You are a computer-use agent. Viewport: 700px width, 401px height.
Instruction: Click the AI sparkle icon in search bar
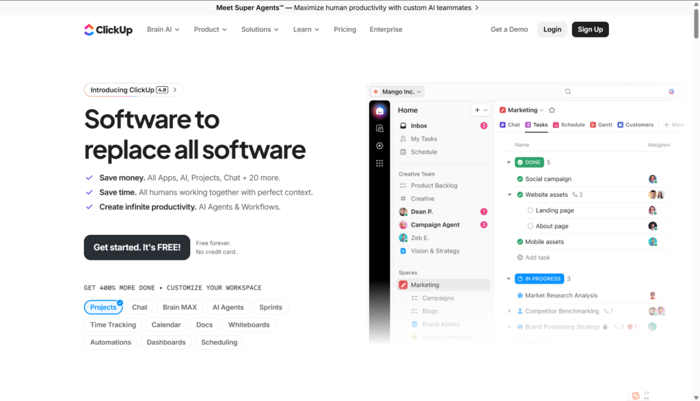tap(671, 92)
